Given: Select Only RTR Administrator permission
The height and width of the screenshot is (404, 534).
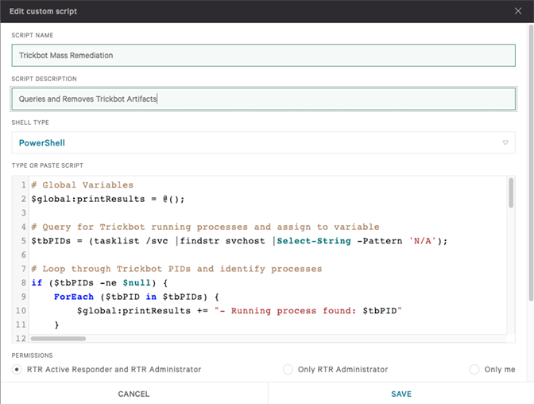Looking at the screenshot, I should click(x=288, y=369).
